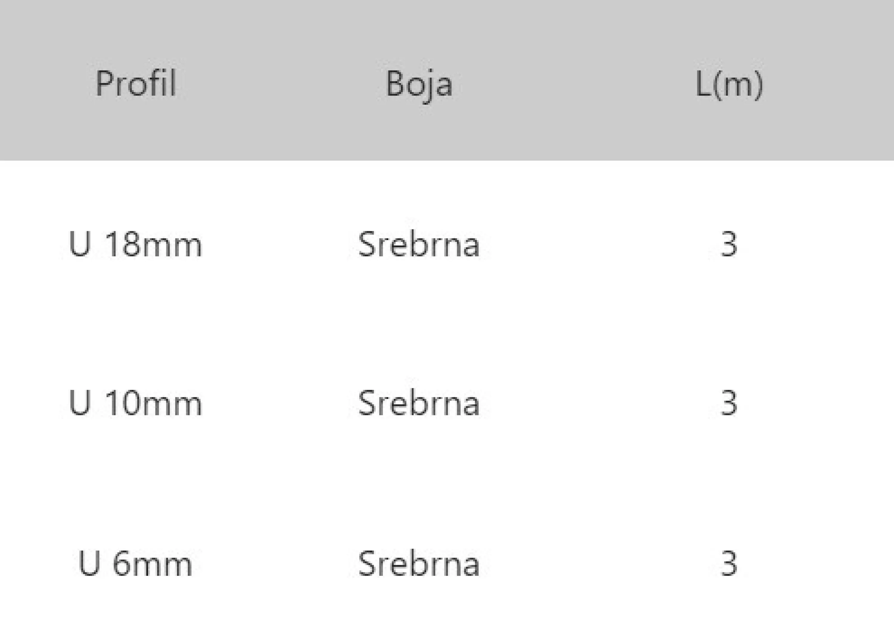
Task: Select the U 18mm profile cell
Action: point(135,244)
